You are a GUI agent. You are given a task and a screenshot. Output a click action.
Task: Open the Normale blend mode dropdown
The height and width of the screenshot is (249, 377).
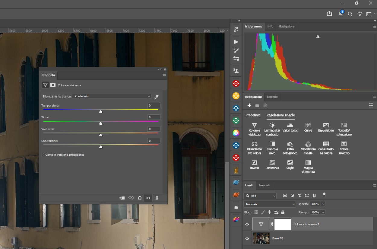tap(270, 204)
